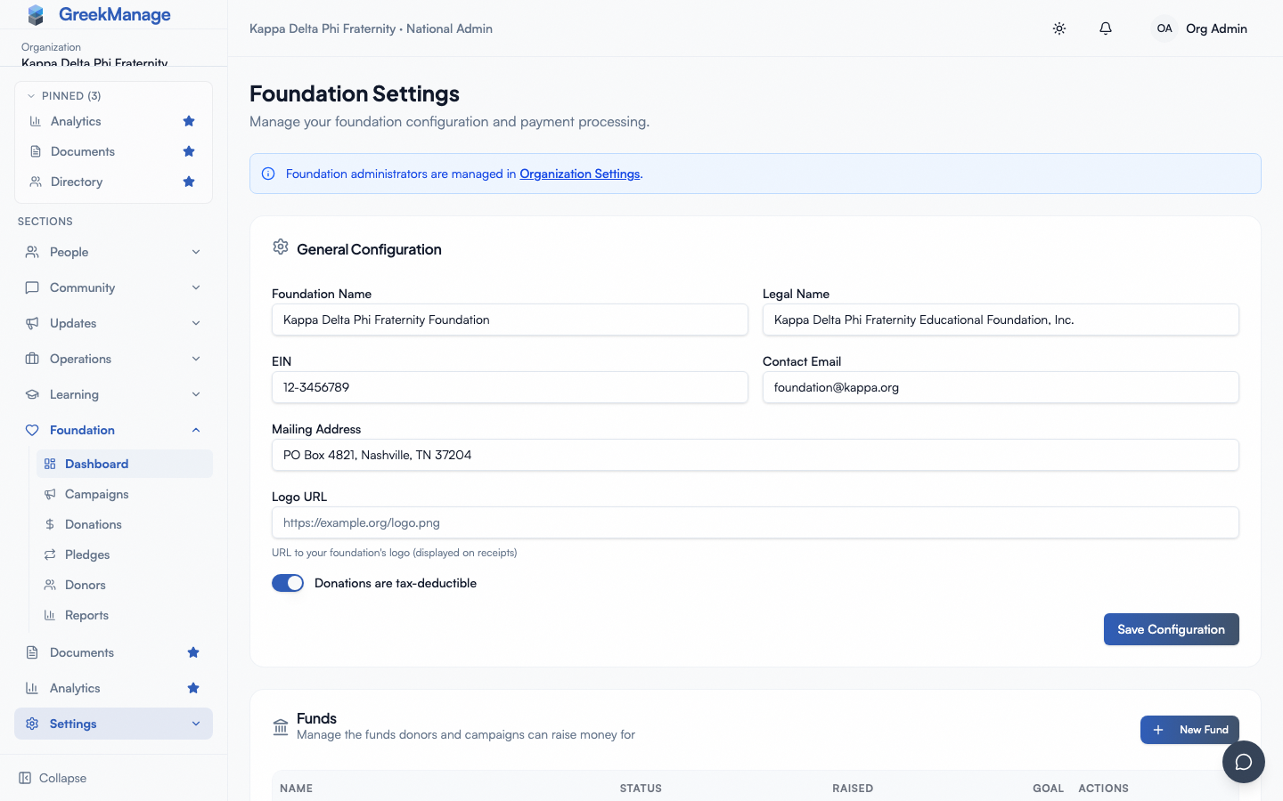The width and height of the screenshot is (1283, 801).
Task: Turn off Donations are tax-deductible switch
Action: (288, 583)
